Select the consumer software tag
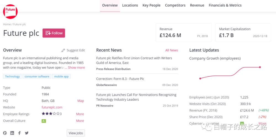The image size is (276, 139). 37,76
